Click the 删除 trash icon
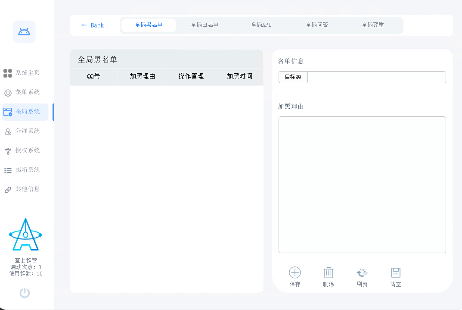The width and height of the screenshot is (462, 310). pos(328,276)
